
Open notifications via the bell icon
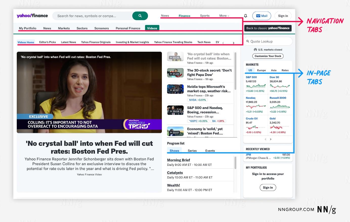click(x=245, y=15)
